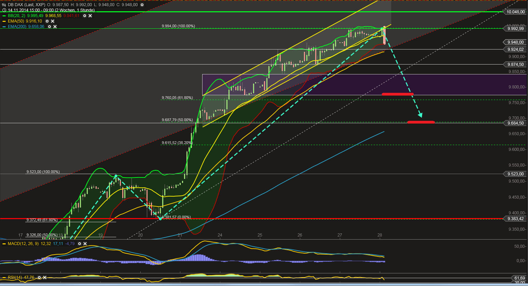The image size is (528, 286).
Task: Remove RSI(14) with its X button
Action: pyautogui.click(x=44, y=277)
